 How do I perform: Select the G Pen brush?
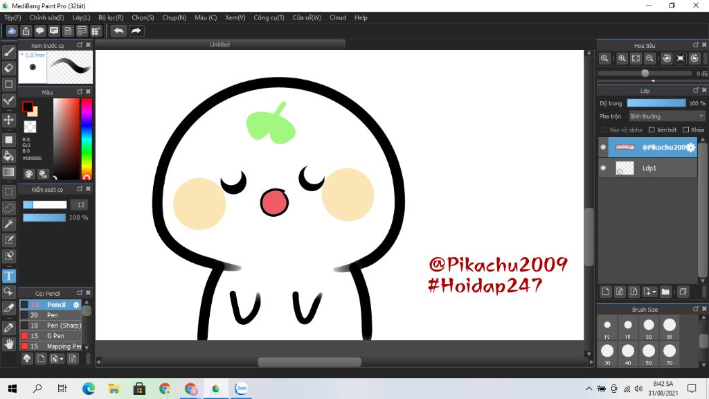(51, 336)
